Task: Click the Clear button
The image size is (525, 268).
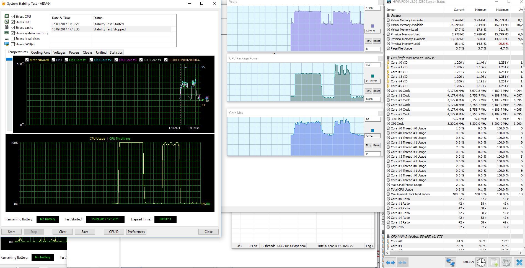Action: tap(63, 232)
